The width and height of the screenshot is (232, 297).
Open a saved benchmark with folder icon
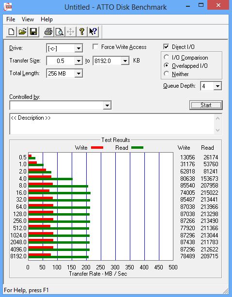(x=22, y=31)
